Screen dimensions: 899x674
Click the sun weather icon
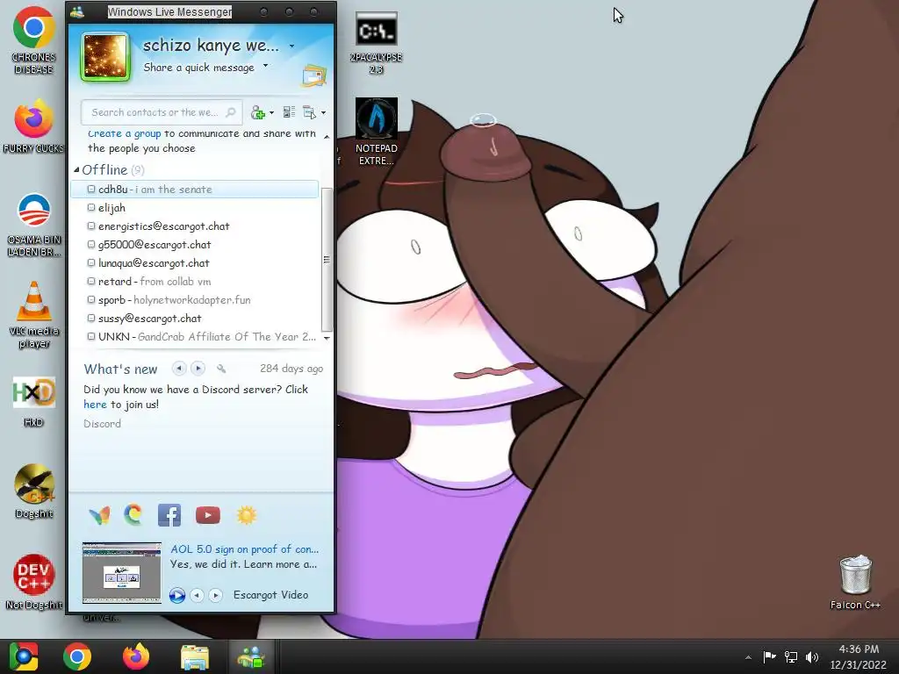click(x=247, y=515)
